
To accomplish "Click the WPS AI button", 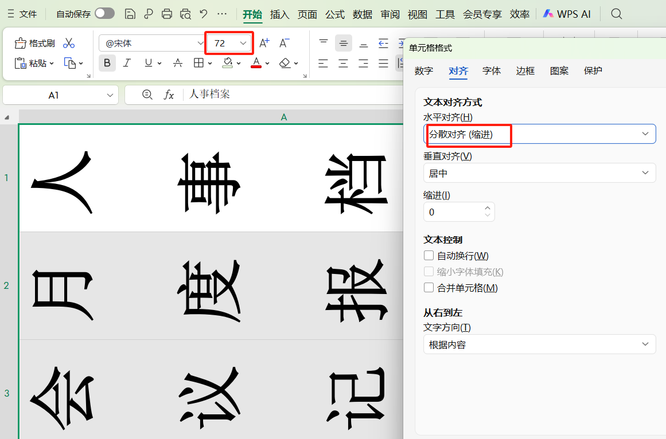I will click(567, 13).
